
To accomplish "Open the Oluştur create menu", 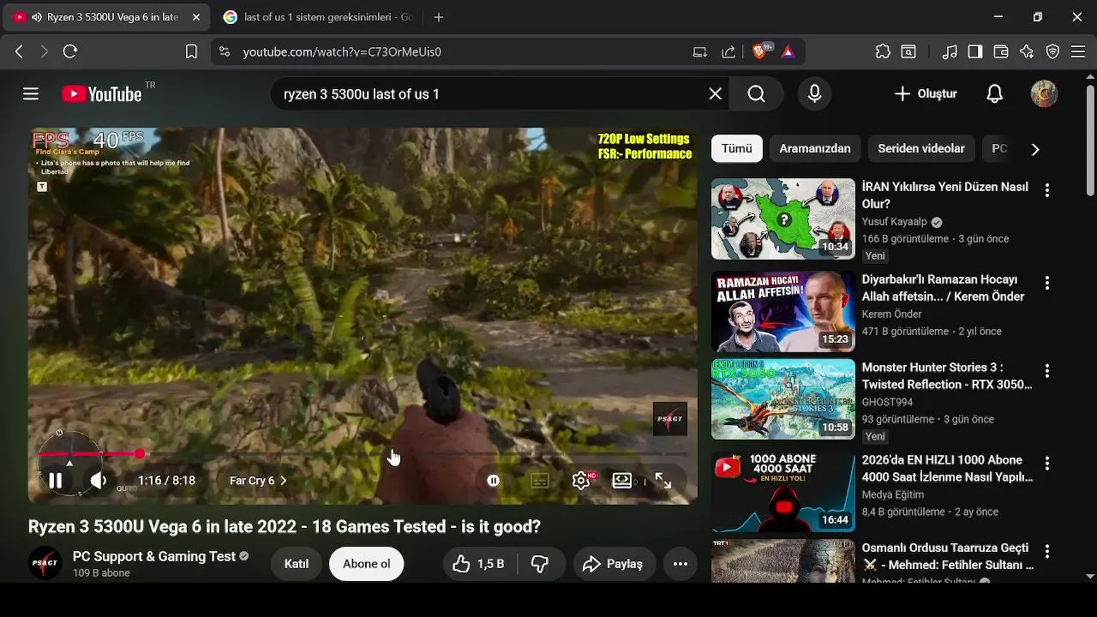I will pyautogui.click(x=926, y=94).
